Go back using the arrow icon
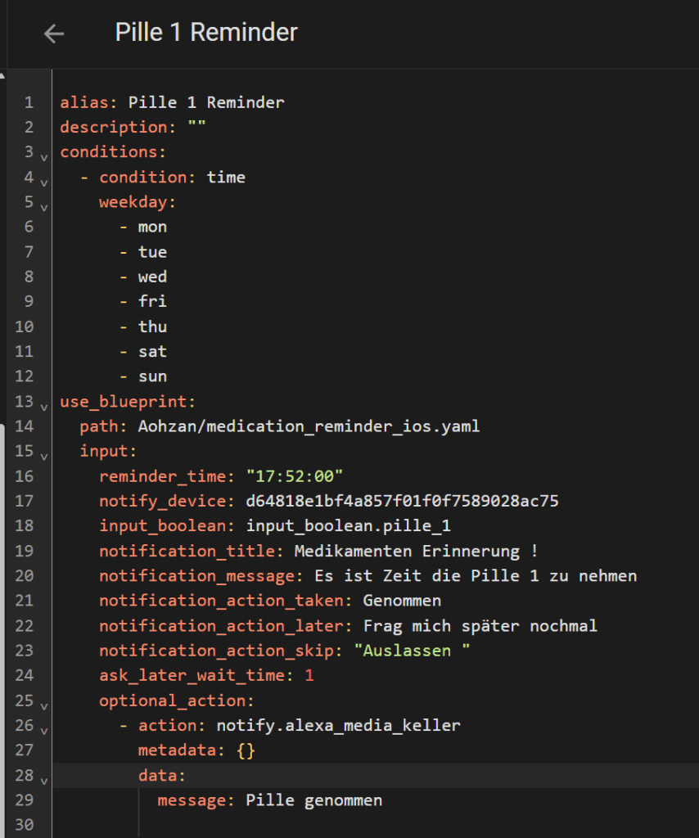Viewport: 699px width, 838px height. 54,34
